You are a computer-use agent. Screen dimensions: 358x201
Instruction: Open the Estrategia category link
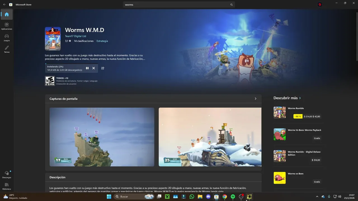pyautogui.click(x=102, y=41)
